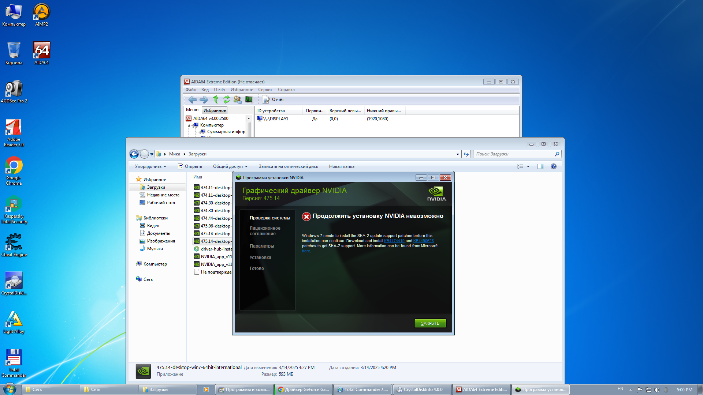This screenshot has height=395, width=703.
Task: Follow the KB4474419 hyperlink
Action: [394, 241]
